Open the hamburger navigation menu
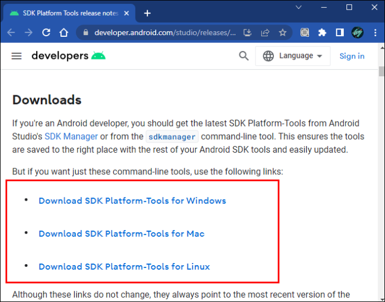Viewport: 385px width, 302px height. click(x=16, y=56)
